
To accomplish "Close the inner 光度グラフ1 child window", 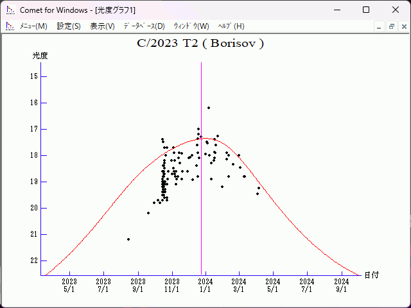I will pos(404,27).
